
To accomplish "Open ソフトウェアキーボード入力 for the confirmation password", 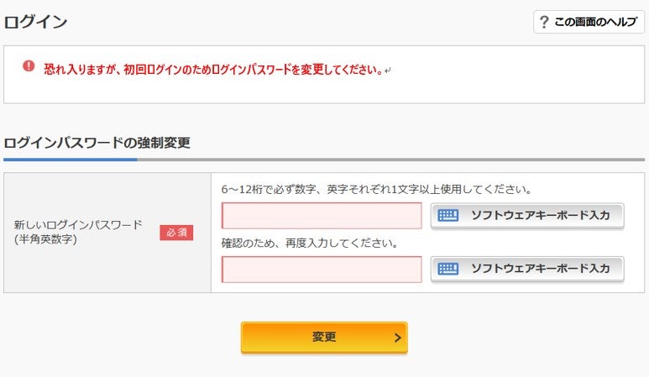I will 527,270.
